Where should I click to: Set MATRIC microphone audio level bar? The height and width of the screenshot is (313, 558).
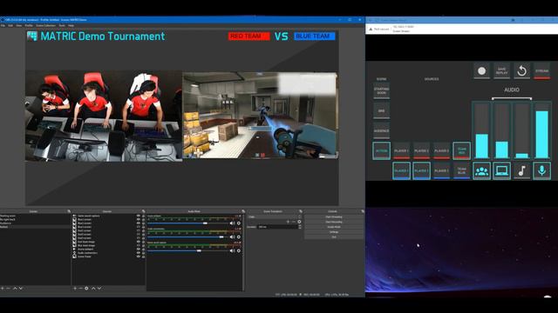tap(542, 130)
